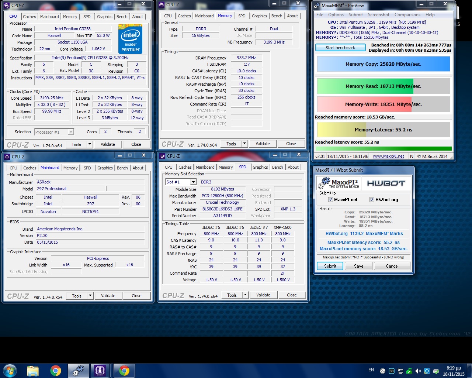Open the Help menu in MaxxMEM
The height and width of the screenshot is (378, 472).
(x=430, y=15)
